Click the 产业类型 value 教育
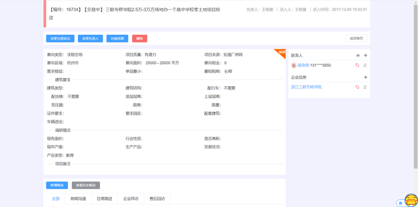Image resolution: width=418 pixels, height=207 pixels. [70, 155]
